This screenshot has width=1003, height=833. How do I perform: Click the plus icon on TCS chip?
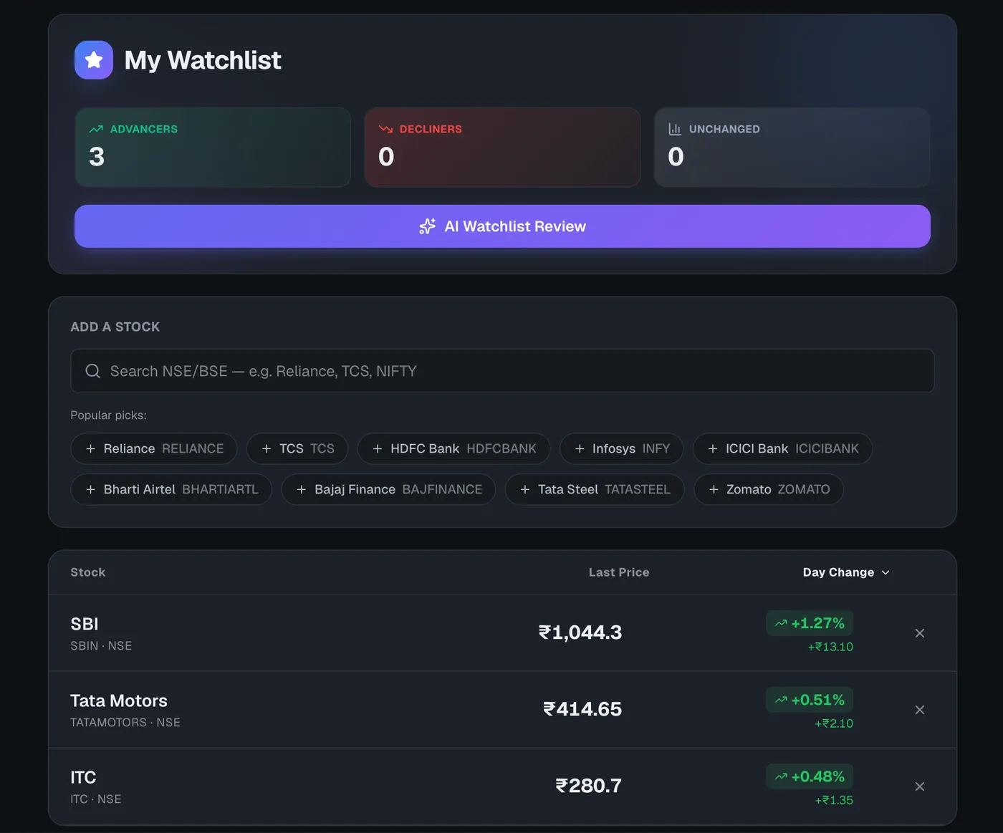267,449
